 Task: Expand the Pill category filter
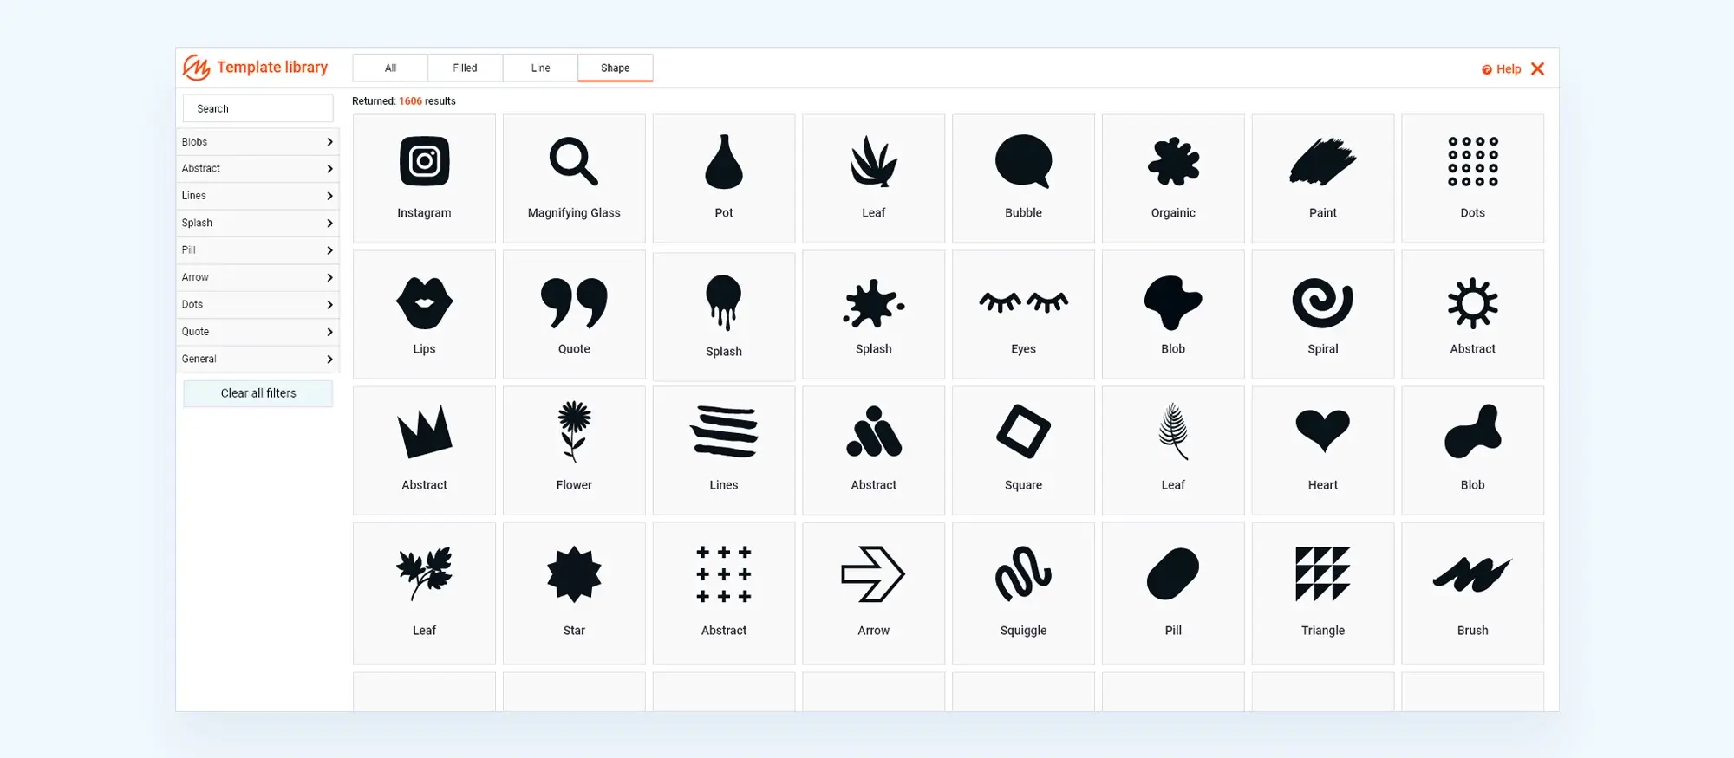[x=257, y=250]
